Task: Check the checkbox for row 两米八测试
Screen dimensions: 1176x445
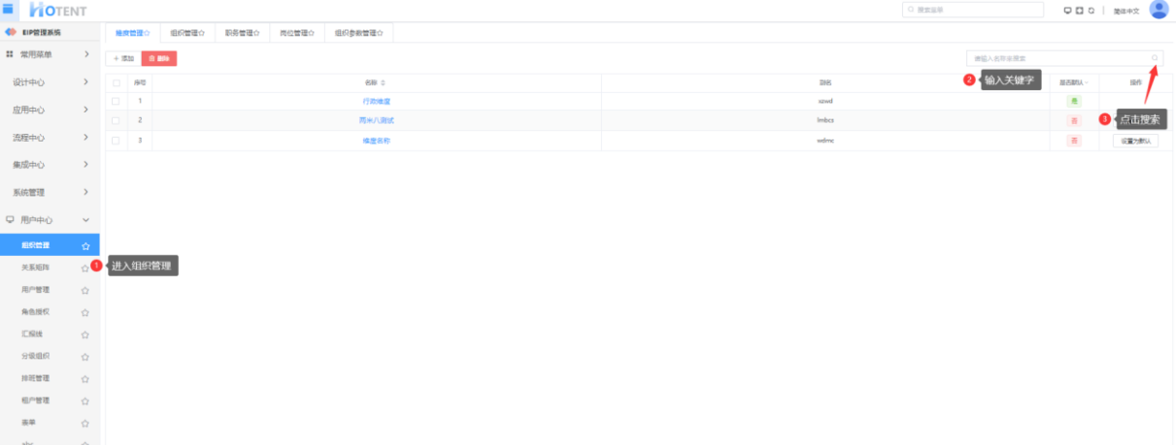Action: (116, 120)
